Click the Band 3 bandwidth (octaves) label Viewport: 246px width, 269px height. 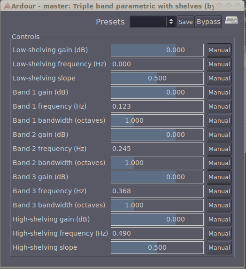59,205
